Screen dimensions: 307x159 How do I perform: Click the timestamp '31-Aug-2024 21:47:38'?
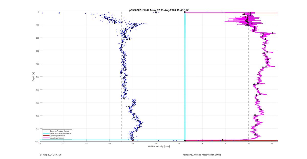click(51, 155)
